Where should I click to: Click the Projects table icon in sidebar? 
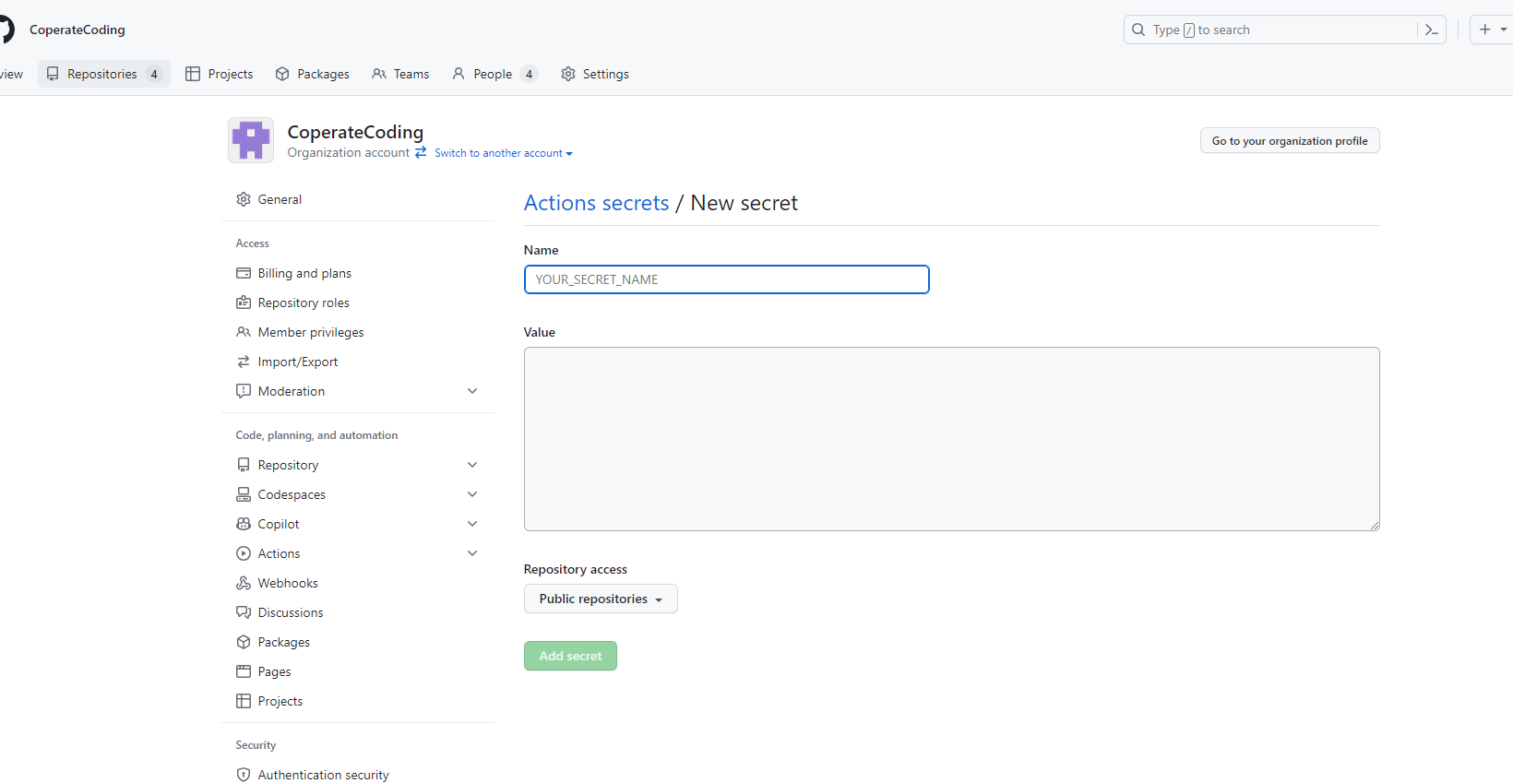pos(244,701)
